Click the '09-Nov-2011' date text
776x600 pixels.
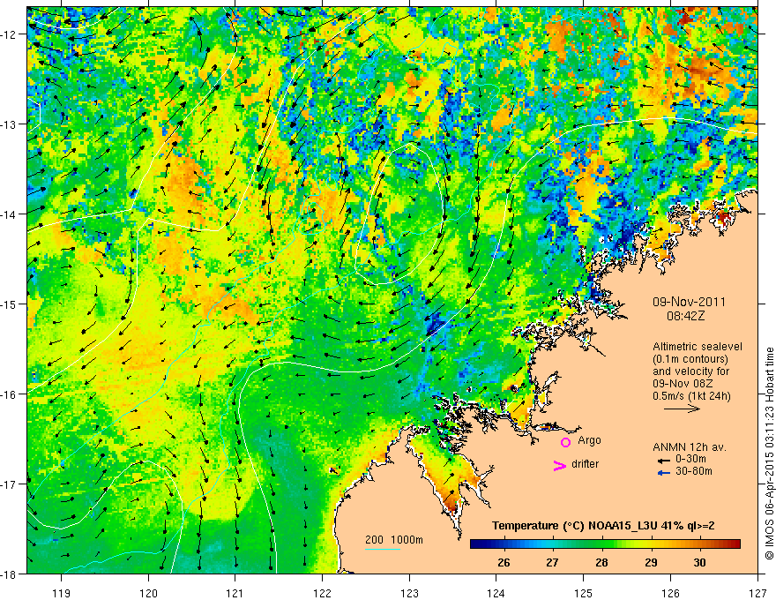click(x=689, y=302)
